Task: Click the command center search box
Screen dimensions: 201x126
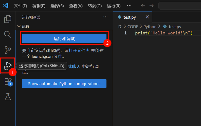Action: 180,6
